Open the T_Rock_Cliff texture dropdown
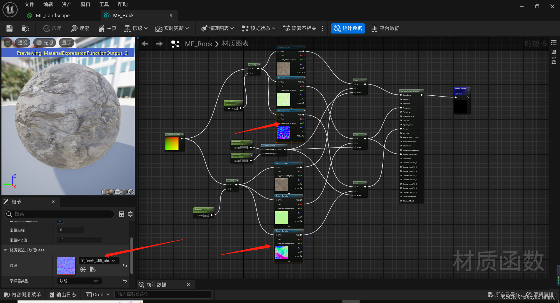The width and height of the screenshot is (560, 303). tap(99, 261)
